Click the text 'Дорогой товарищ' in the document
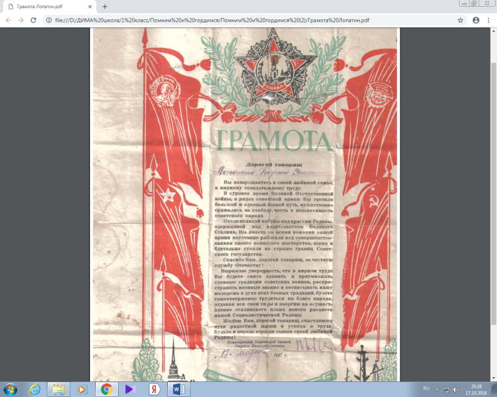The image size is (497, 397). 274,164
